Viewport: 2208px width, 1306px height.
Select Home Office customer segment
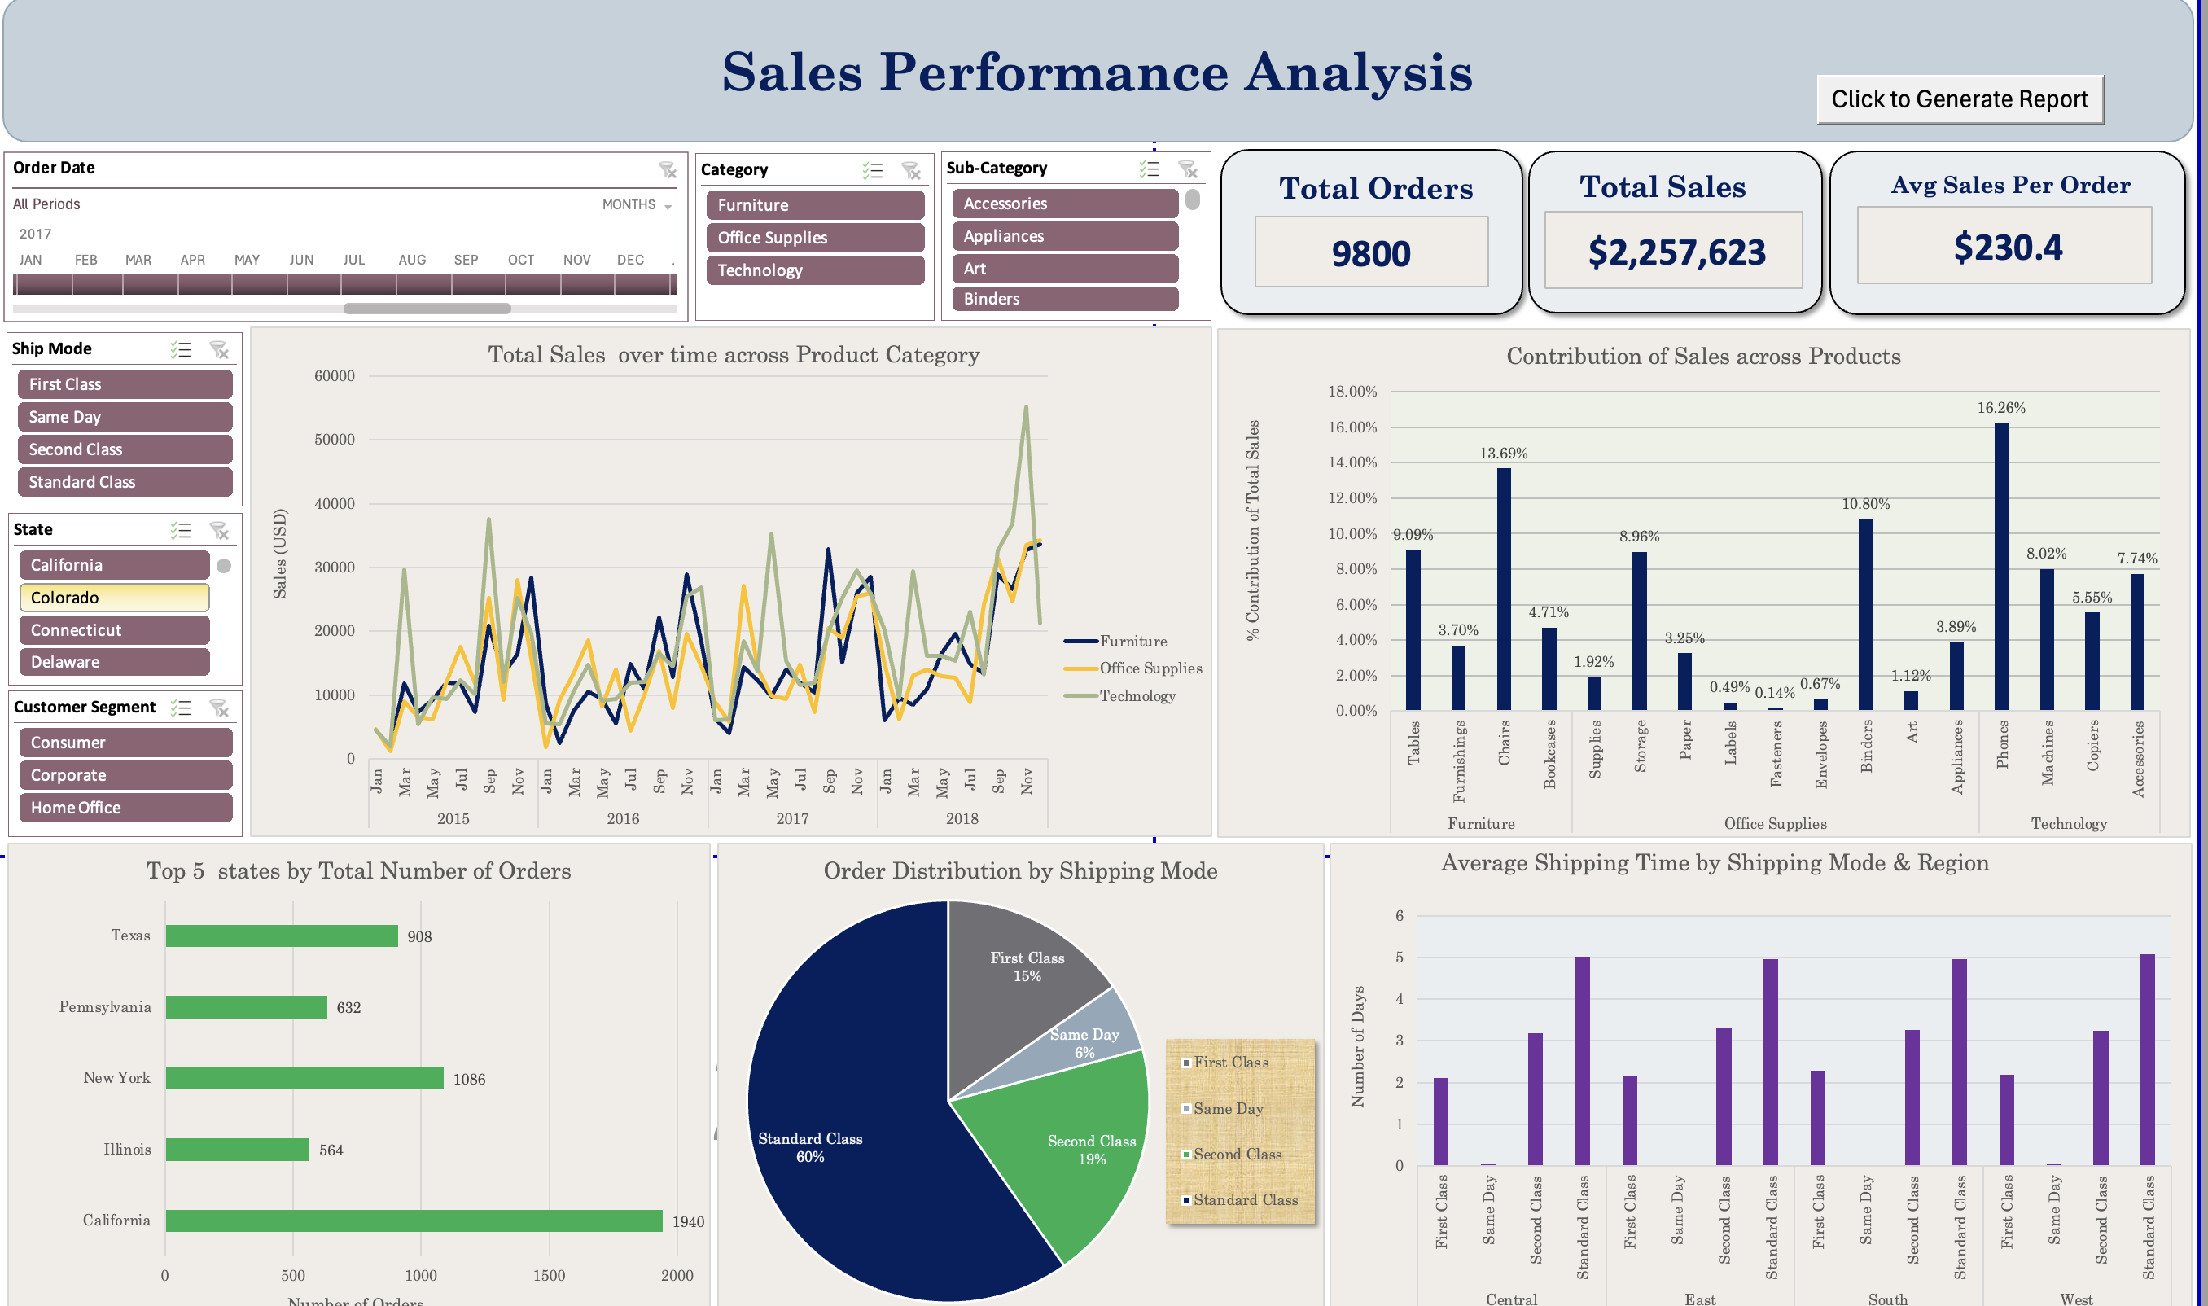(x=126, y=807)
